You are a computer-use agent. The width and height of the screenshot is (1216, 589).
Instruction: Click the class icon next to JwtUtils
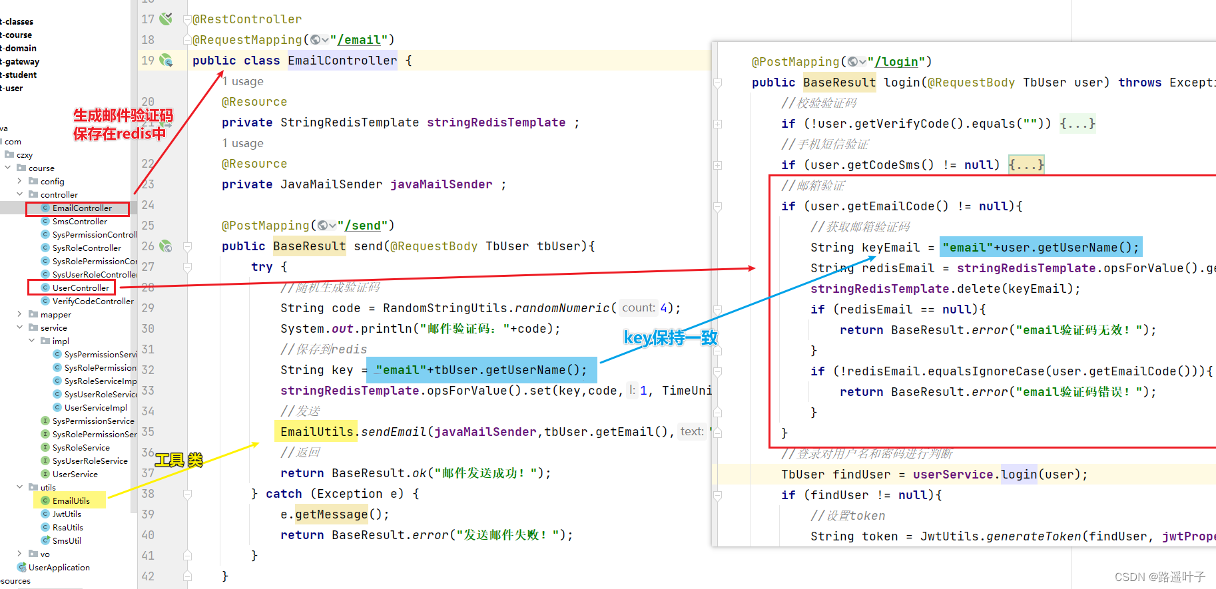pos(45,514)
